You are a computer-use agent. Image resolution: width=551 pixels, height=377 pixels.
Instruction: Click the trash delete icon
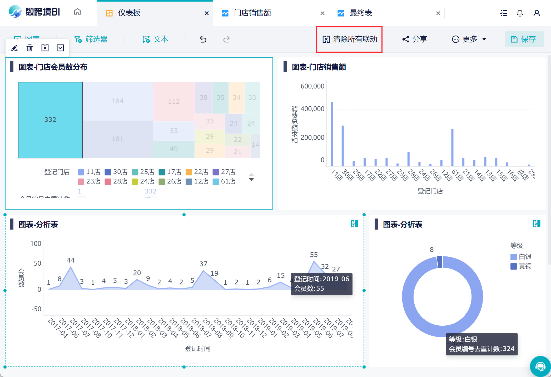coord(30,48)
